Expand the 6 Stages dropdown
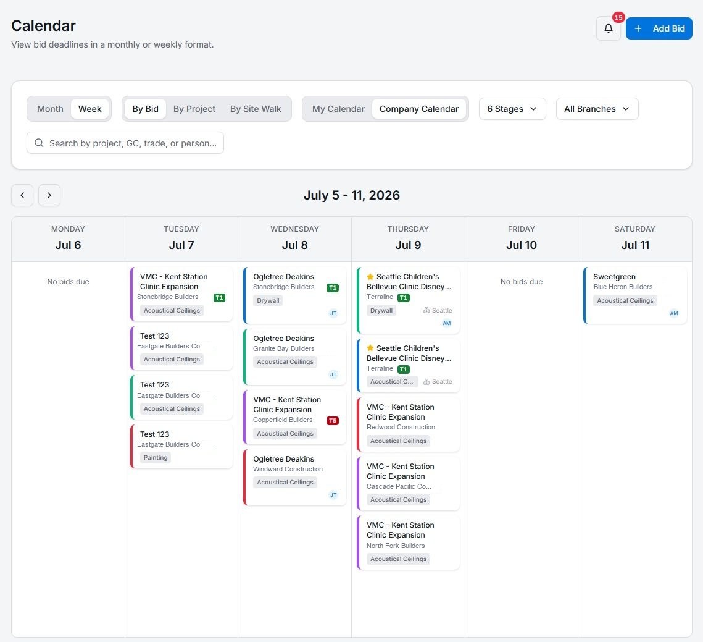This screenshot has width=703, height=642. [512, 109]
